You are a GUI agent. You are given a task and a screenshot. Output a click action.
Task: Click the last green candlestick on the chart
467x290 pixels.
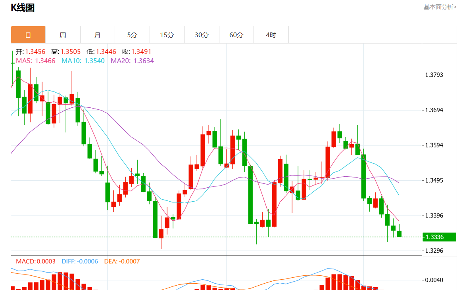pos(399,233)
